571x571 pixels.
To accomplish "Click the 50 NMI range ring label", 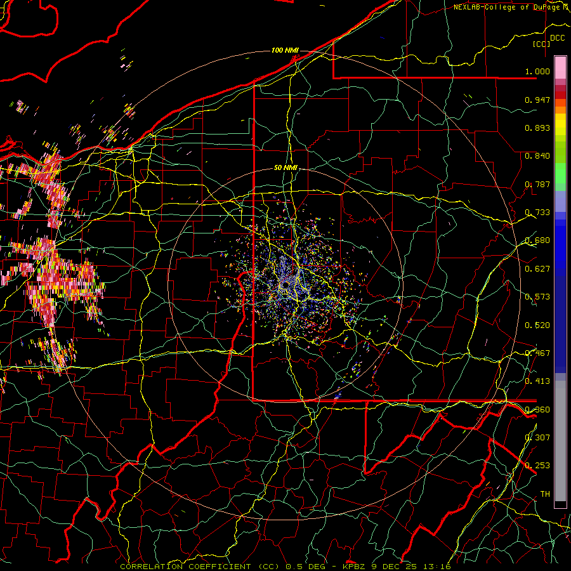I will tap(285, 168).
